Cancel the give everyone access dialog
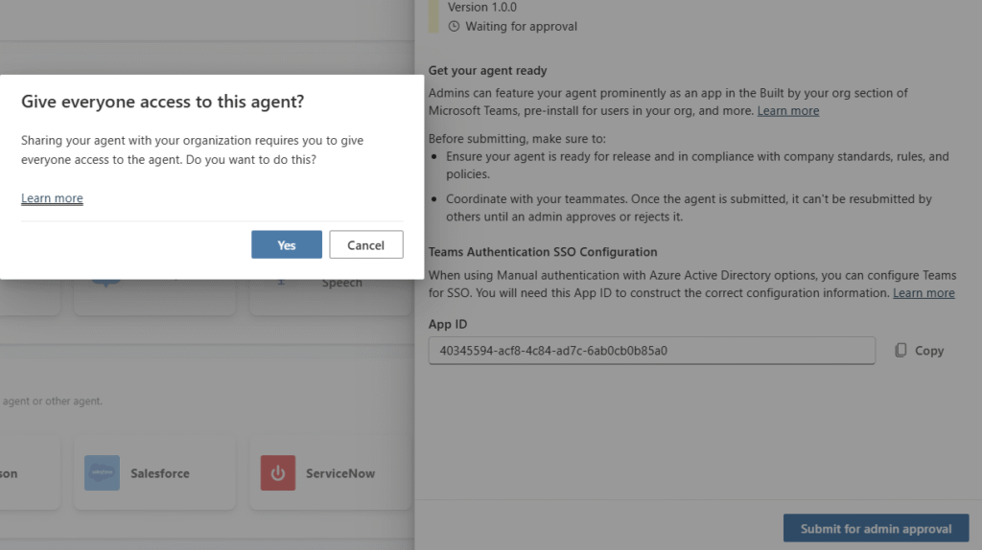The width and height of the screenshot is (982, 550). 365,244
